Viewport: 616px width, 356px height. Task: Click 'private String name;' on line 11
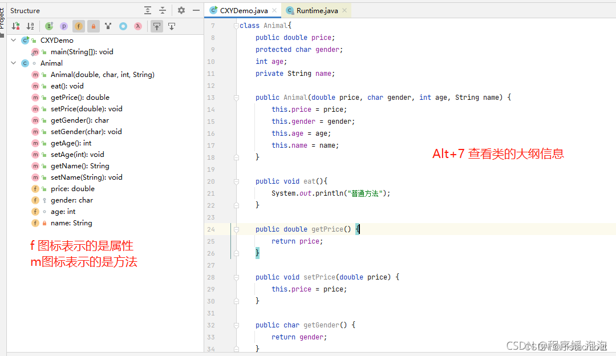295,74
